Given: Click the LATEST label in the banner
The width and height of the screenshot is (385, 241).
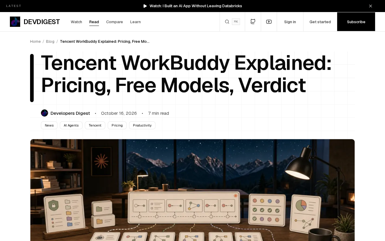Looking at the screenshot, I should pos(14,6).
